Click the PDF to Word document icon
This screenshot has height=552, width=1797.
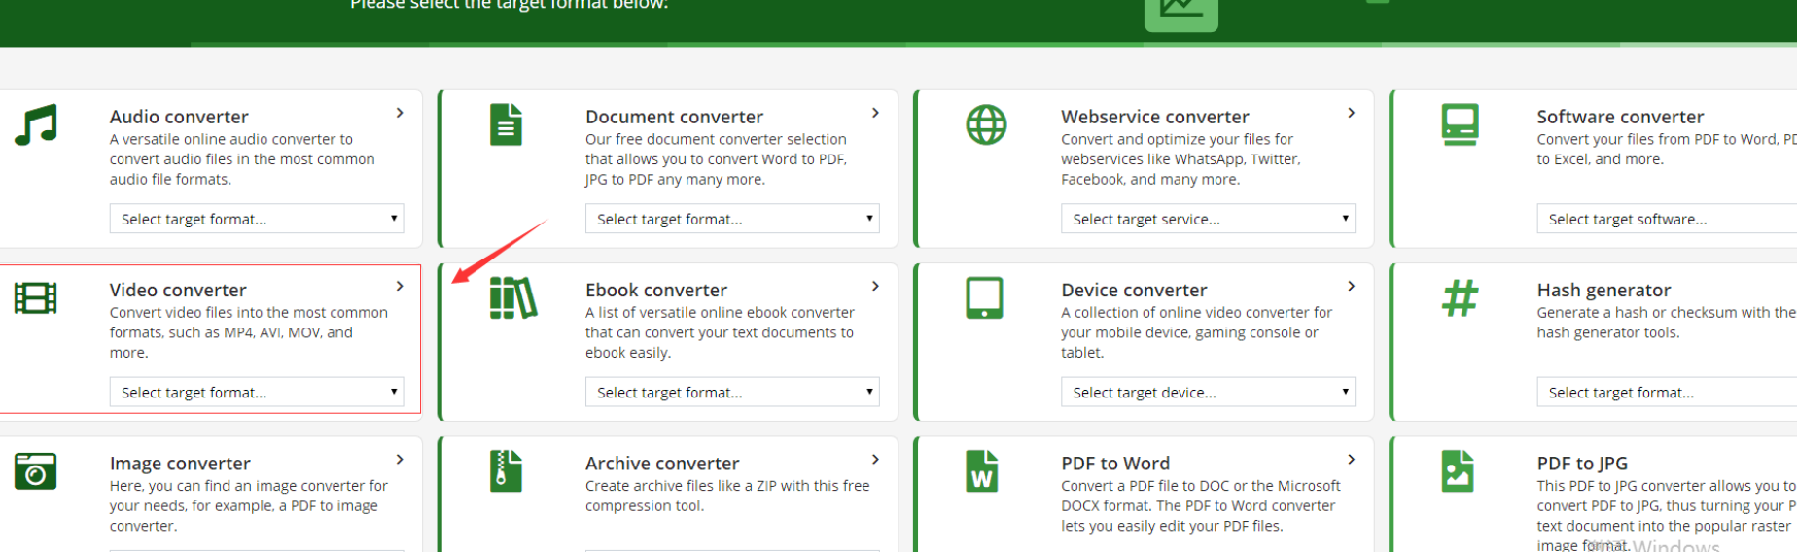982,471
